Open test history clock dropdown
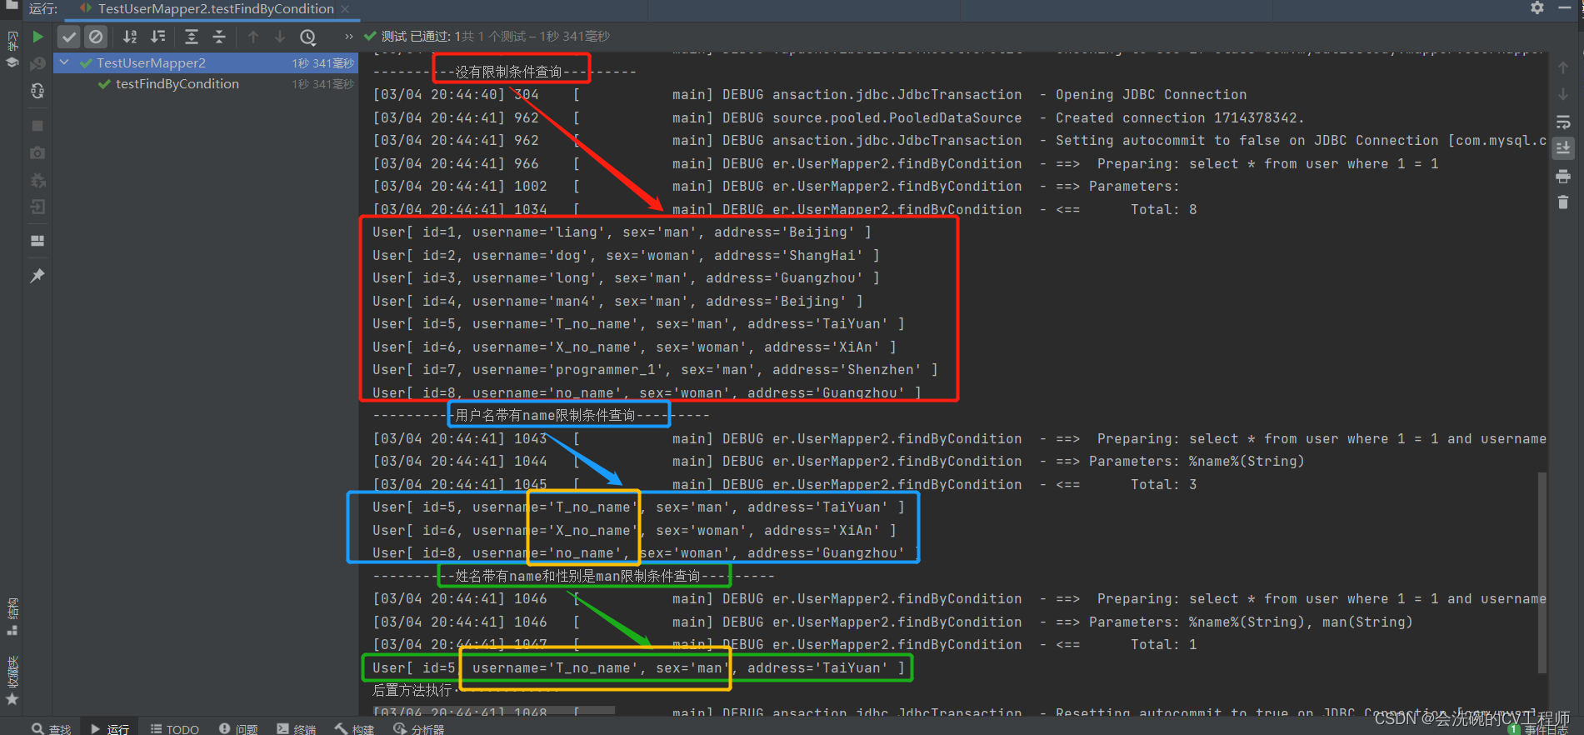The width and height of the screenshot is (1584, 735). coord(308,37)
